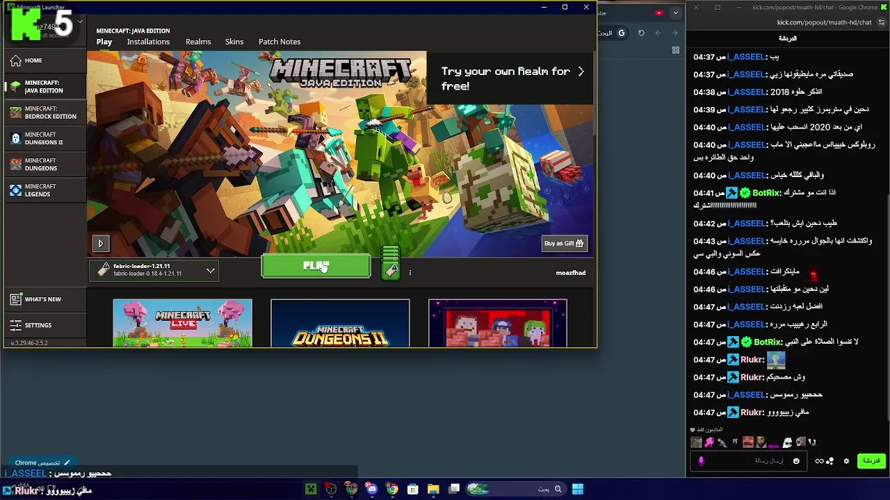The height and width of the screenshot is (500, 890).
Task: Click the Buy as Gift button
Action: 565,243
